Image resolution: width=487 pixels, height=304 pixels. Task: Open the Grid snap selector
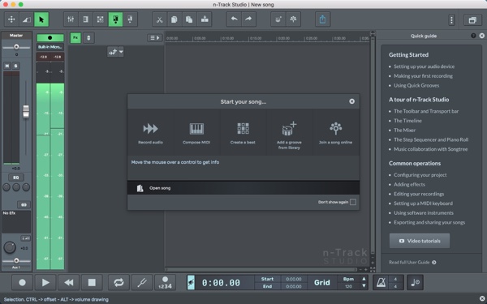[322, 282]
